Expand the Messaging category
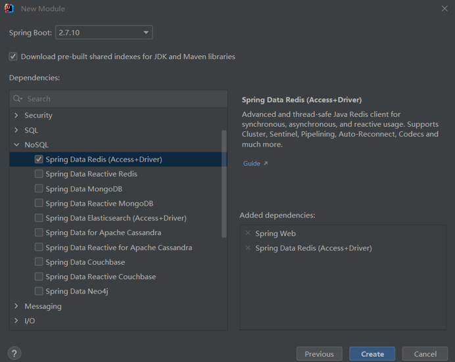The image size is (455, 362). 16,306
